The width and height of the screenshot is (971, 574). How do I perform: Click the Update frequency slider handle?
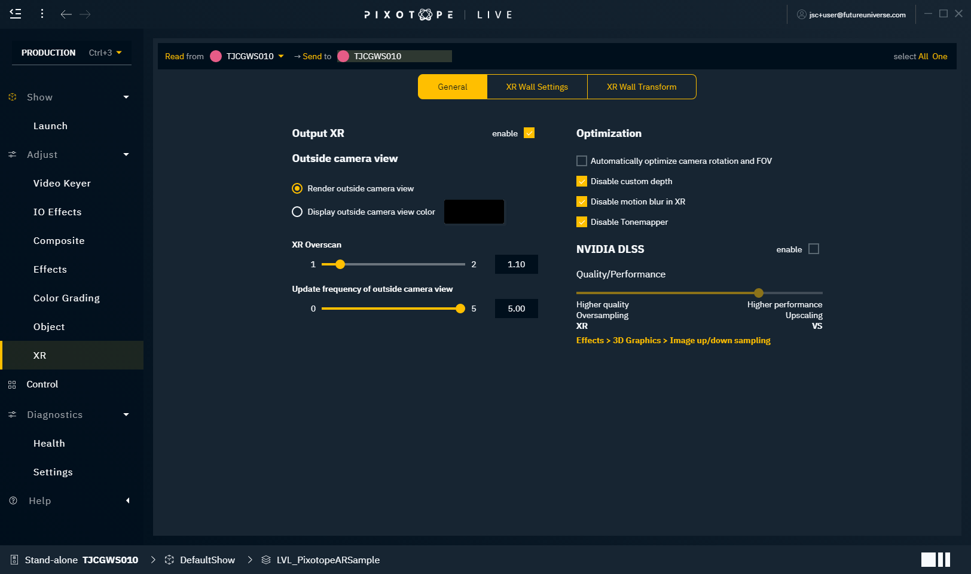tap(460, 309)
